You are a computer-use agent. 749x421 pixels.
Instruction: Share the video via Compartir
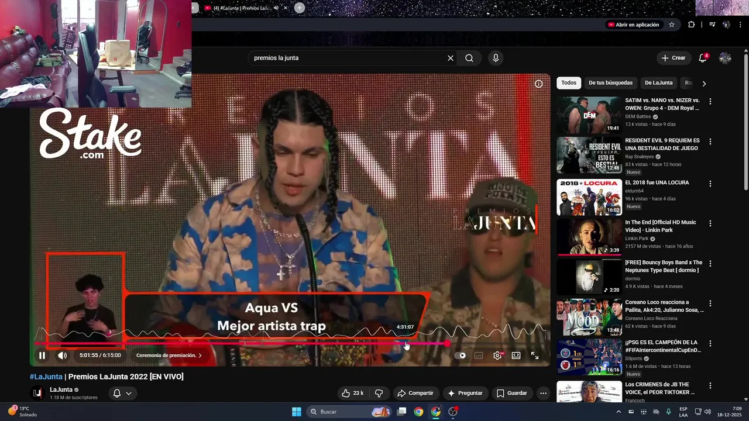[415, 393]
